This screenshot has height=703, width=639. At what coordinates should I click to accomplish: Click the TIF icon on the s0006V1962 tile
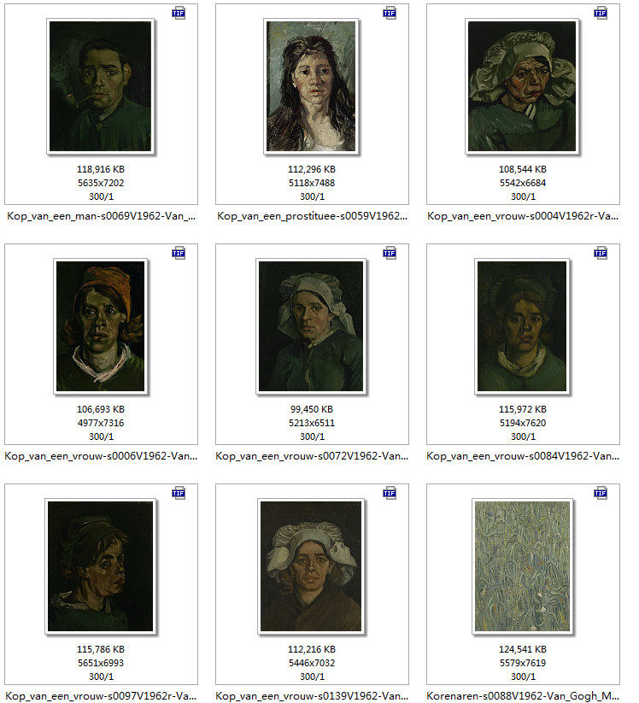pyautogui.click(x=179, y=253)
